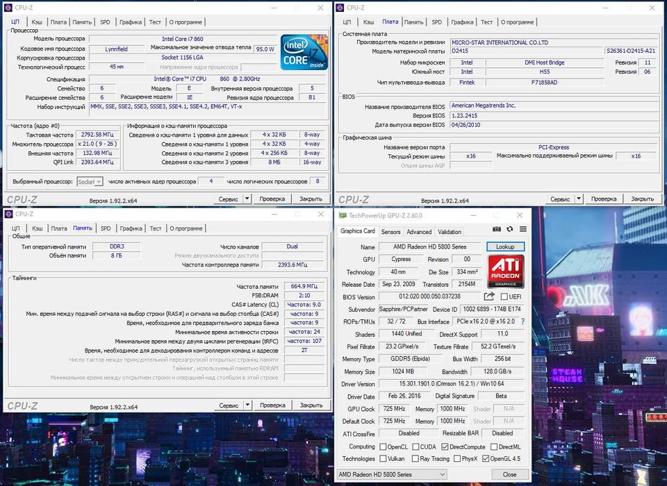The width and height of the screenshot is (667, 486).
Task: Click Закрыть button in the processor window
Action: tap(311, 199)
